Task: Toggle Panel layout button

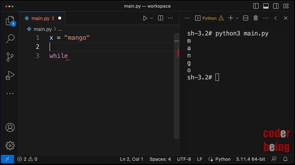Action: (x=265, y=6)
